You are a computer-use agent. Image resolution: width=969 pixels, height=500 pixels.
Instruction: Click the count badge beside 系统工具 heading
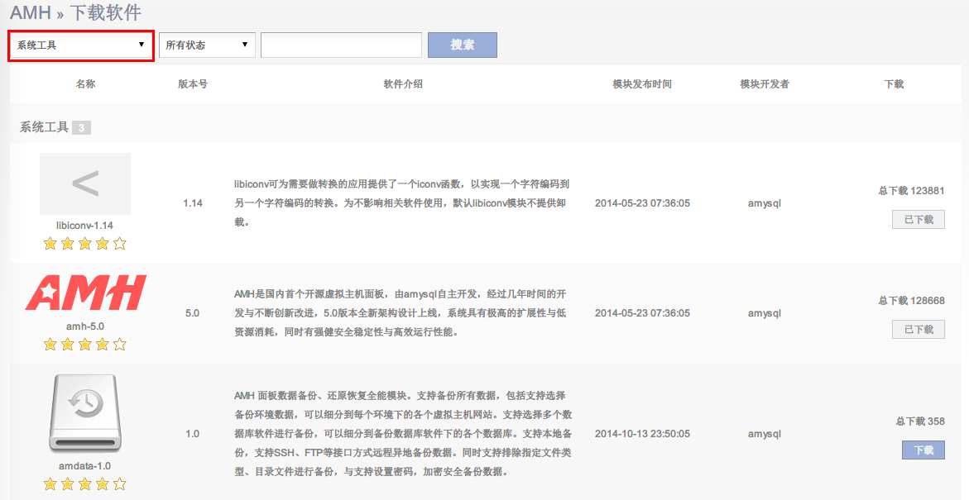coord(81,128)
